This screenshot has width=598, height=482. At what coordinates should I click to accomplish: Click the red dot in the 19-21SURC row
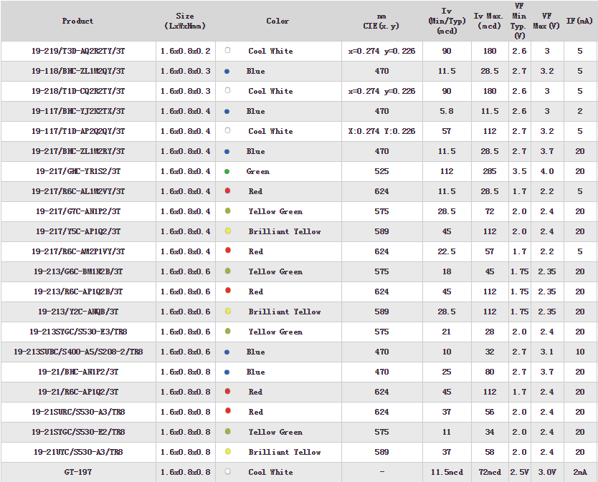pyautogui.click(x=227, y=411)
